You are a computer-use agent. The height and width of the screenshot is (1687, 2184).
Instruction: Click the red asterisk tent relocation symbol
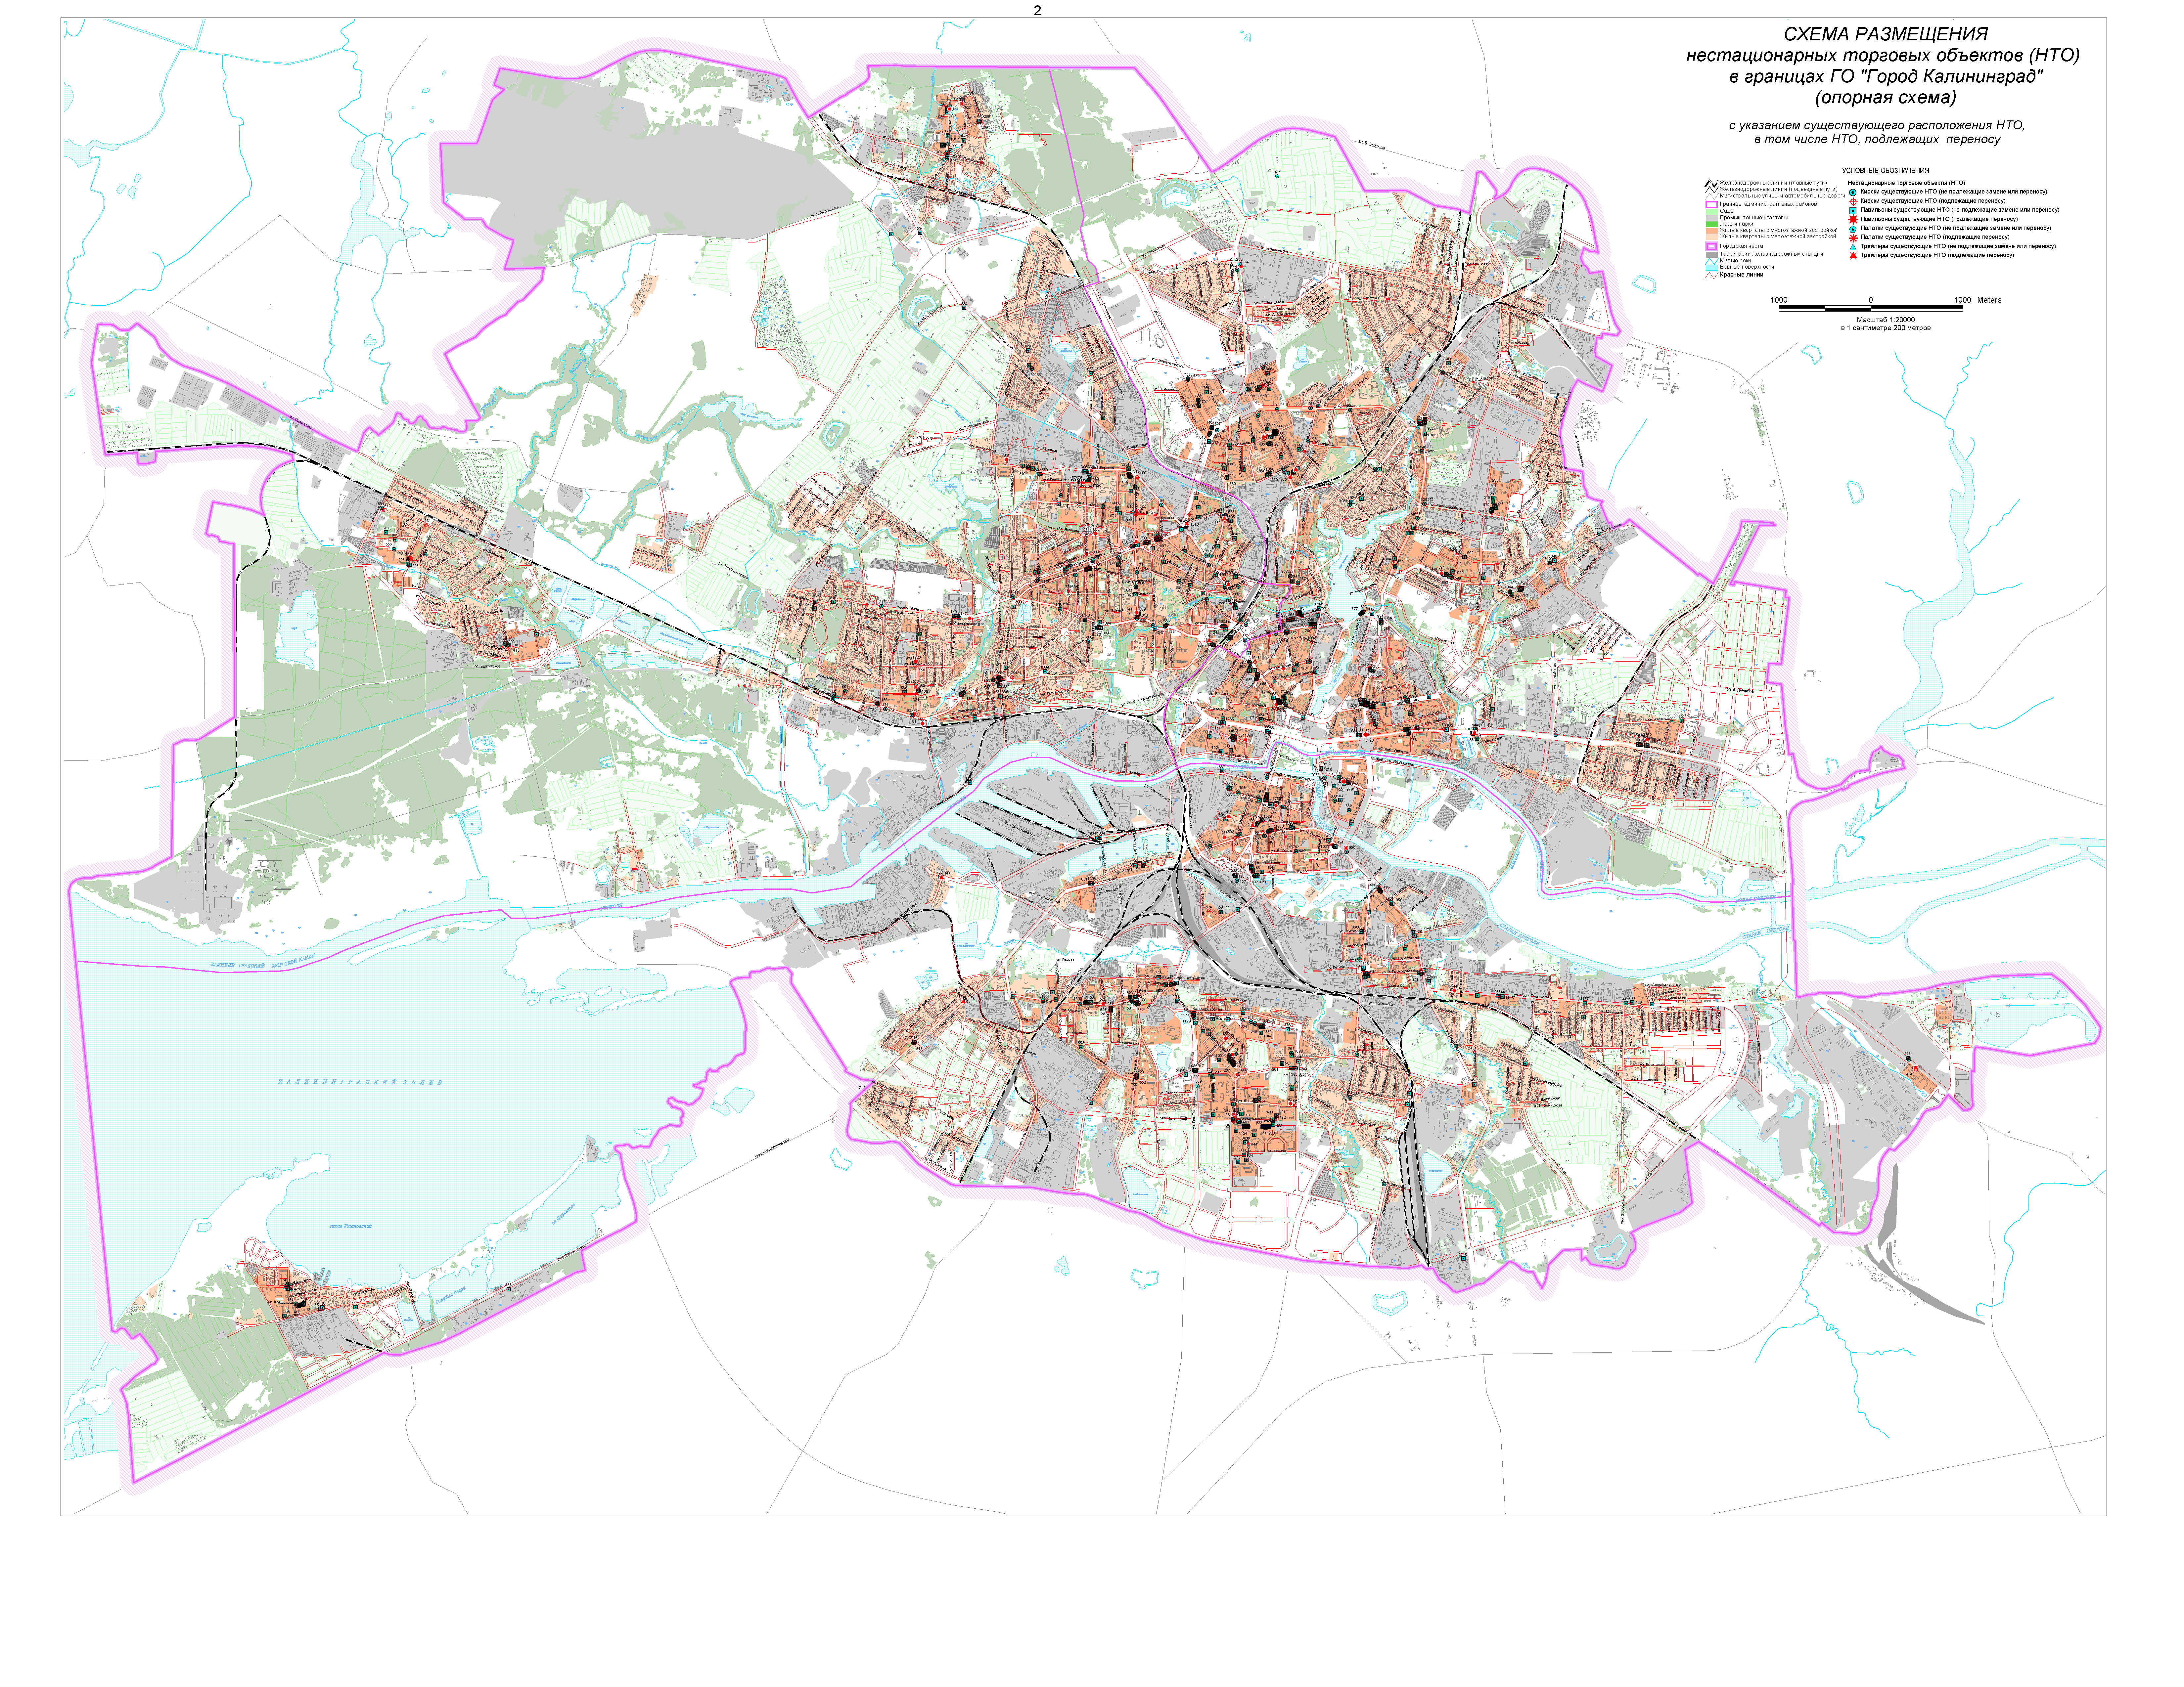1853,238
